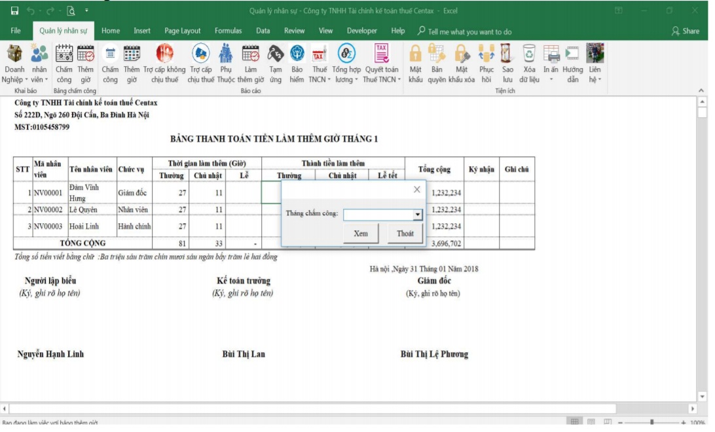
Task: Expand the Tháng chấm công combo box
Action: pyautogui.click(x=417, y=215)
